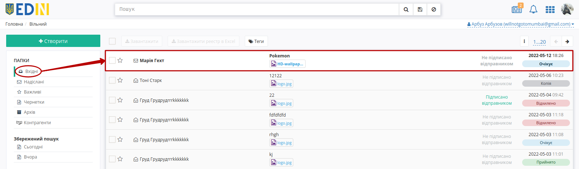579x169 pixels.
Task: Tick the checkbox for Тоні Старк row
Action: [x=112, y=80]
